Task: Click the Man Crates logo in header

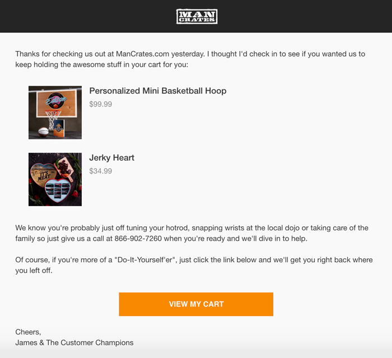Action: 197,16
